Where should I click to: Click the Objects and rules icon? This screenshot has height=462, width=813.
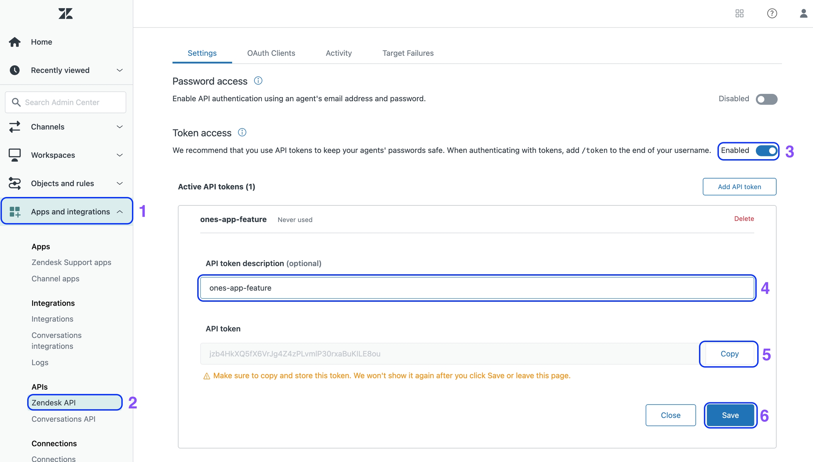tap(14, 183)
